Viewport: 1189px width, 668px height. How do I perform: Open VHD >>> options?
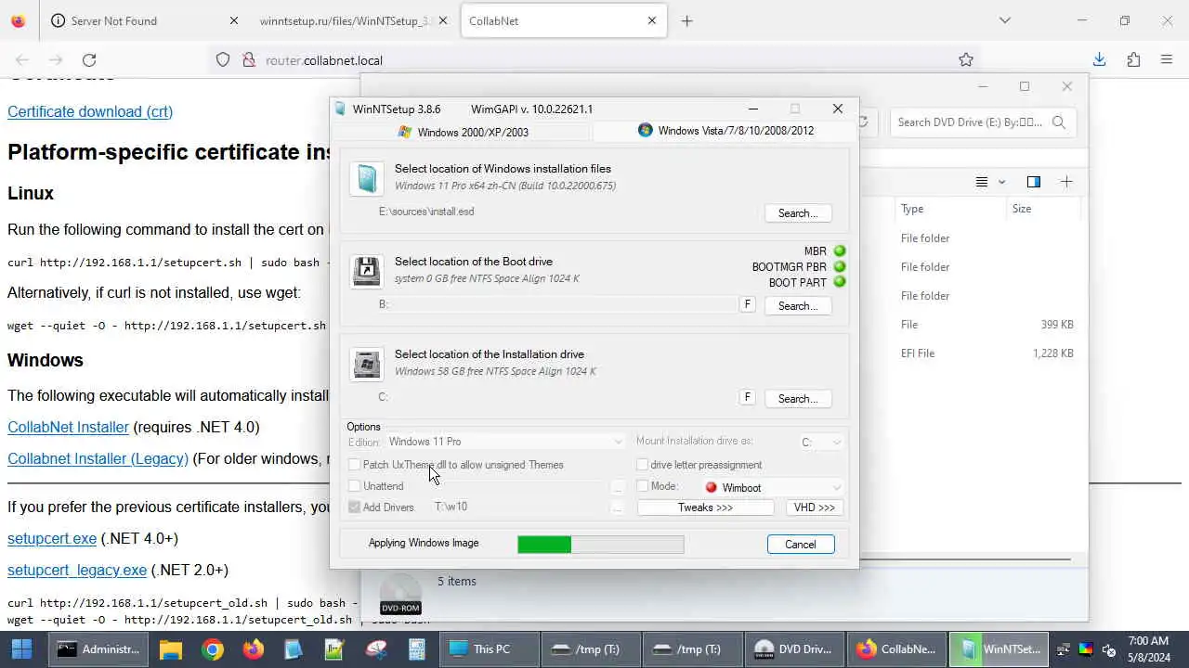click(815, 507)
